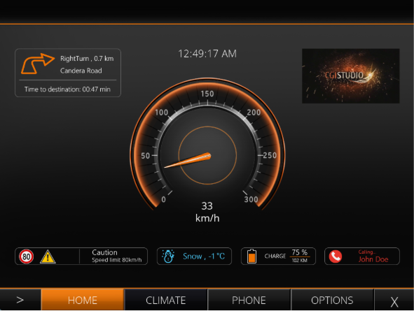Open the OPTIONS tab
Screen dimensions: 414x311
click(332, 300)
